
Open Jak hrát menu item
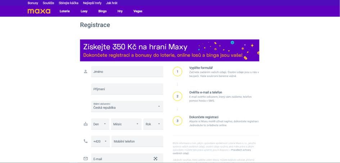(x=112, y=3)
